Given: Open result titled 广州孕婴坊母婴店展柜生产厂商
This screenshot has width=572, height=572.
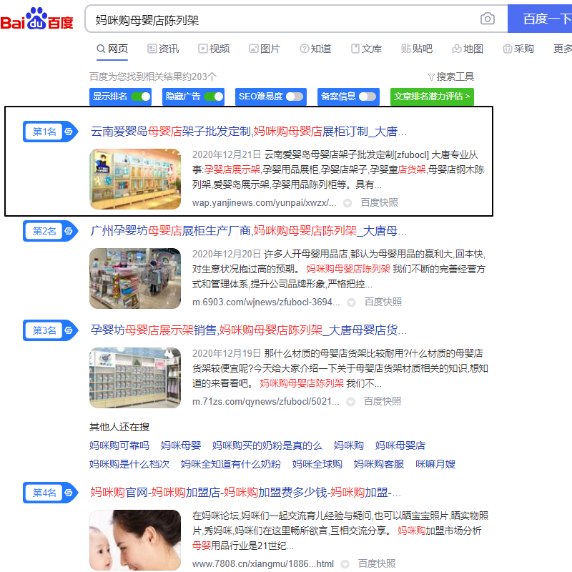Looking at the screenshot, I should pos(248,231).
